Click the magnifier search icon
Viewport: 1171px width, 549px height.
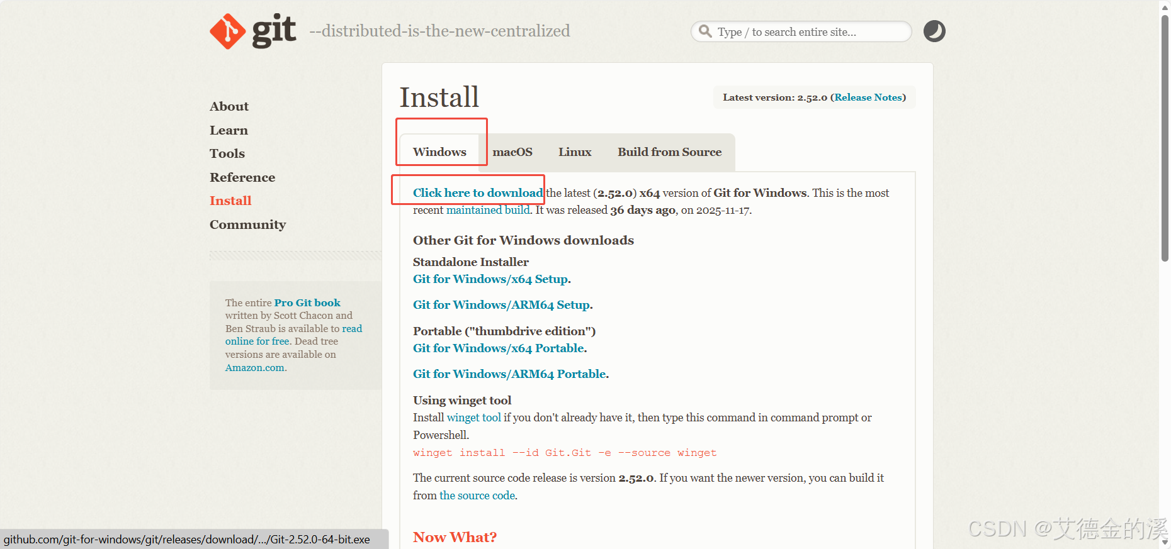pos(705,31)
